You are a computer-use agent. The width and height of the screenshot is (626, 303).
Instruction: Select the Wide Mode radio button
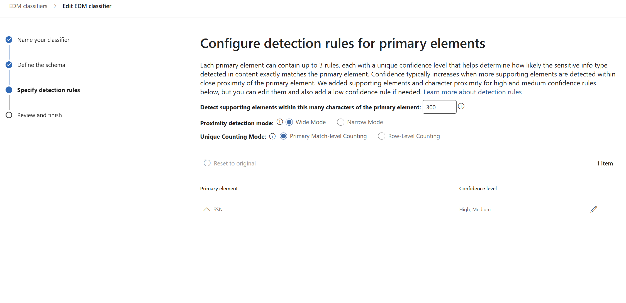click(x=289, y=122)
